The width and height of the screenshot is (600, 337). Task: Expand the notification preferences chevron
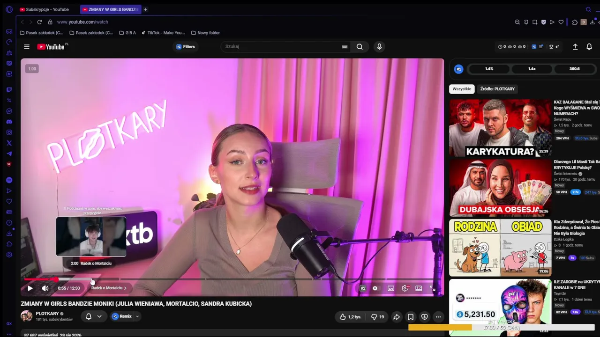[99, 316]
